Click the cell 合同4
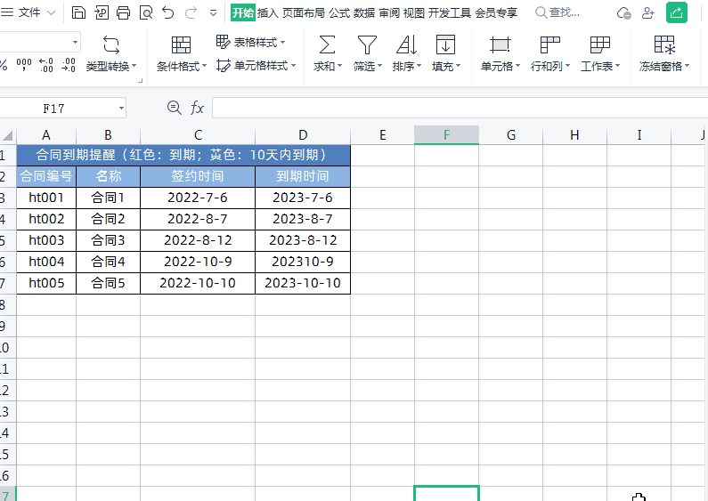Image resolution: width=708 pixels, height=501 pixels. [x=108, y=262]
